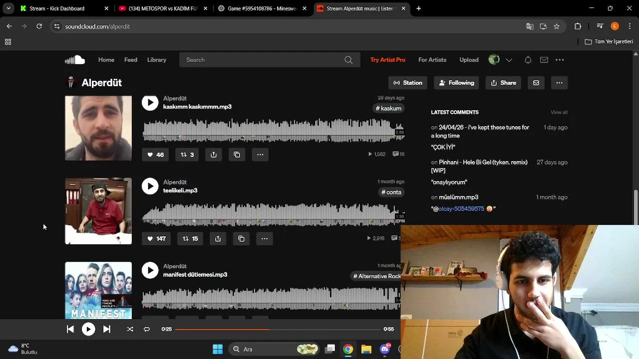Viewport: 639px width, 359px height.
Task: Bookmark this page with star icon
Action: point(557,26)
